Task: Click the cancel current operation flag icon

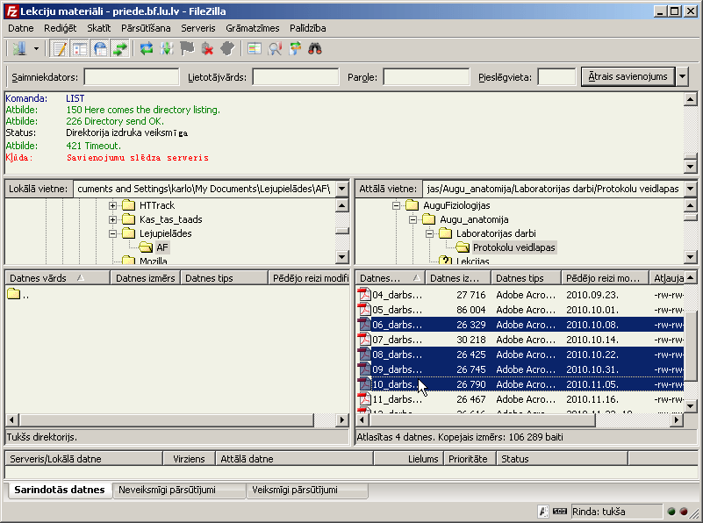Action: pyautogui.click(x=187, y=48)
